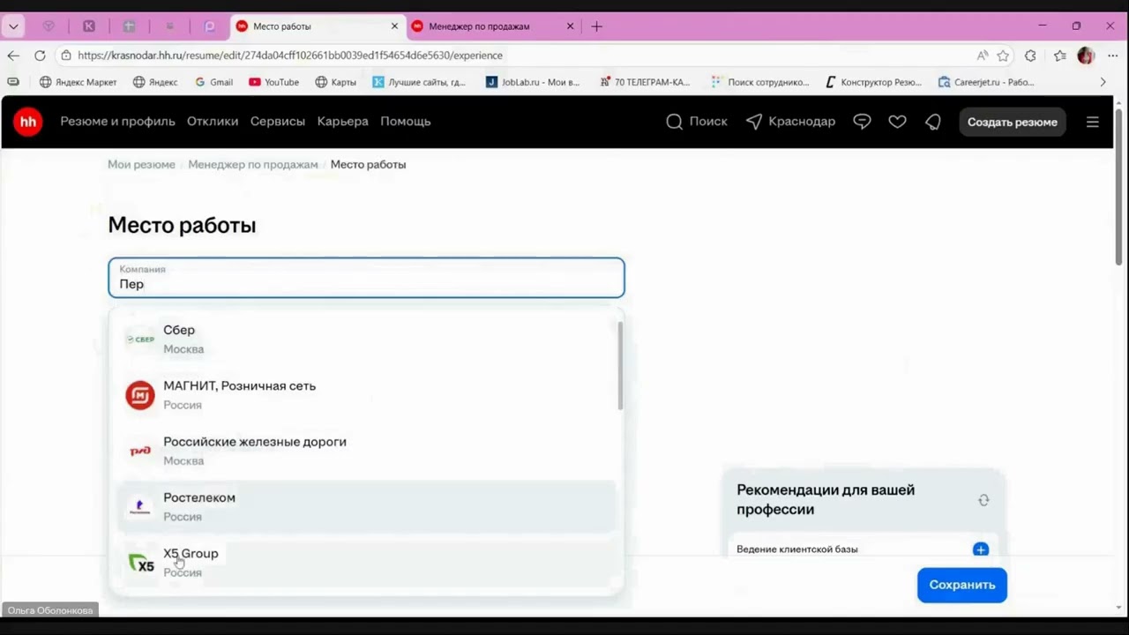
Task: Select the X5 Group logo
Action: pos(140,563)
